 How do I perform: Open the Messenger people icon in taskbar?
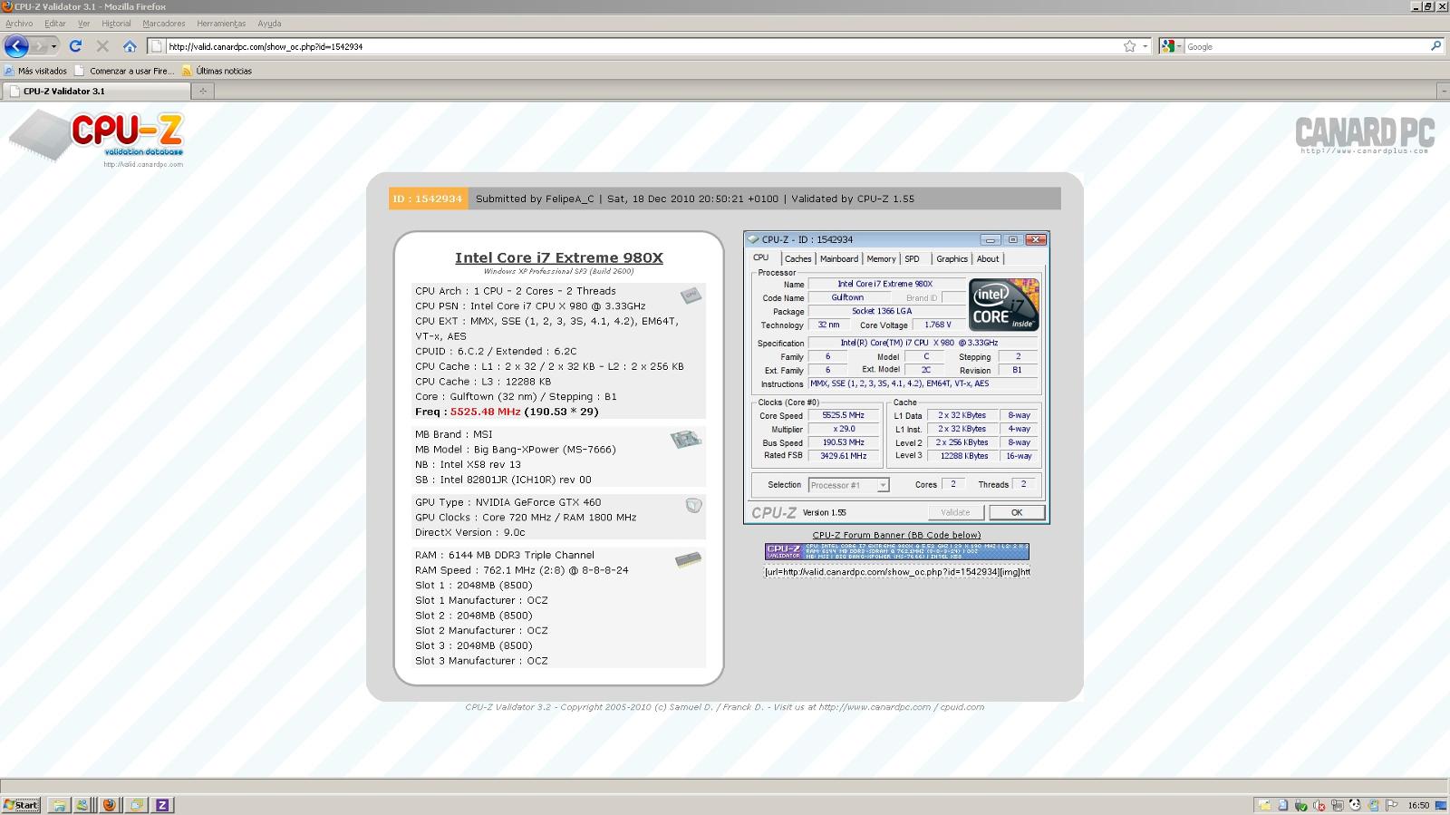(82, 805)
